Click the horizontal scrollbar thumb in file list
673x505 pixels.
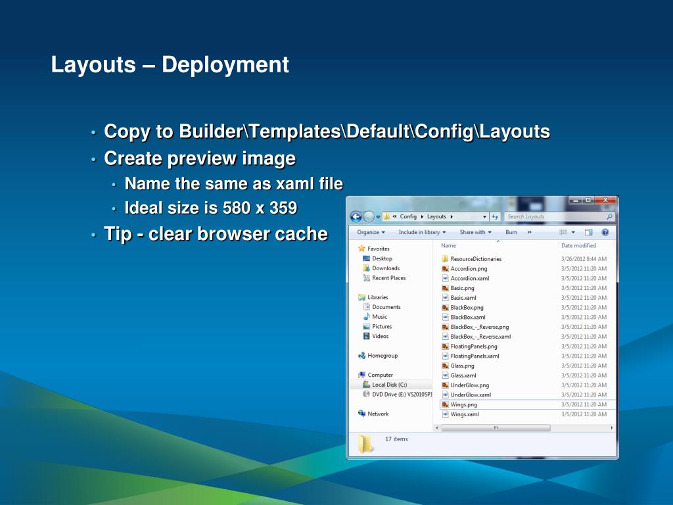496,427
